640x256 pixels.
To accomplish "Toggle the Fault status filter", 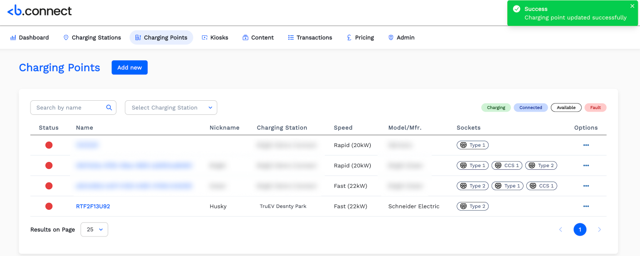I will click(595, 108).
